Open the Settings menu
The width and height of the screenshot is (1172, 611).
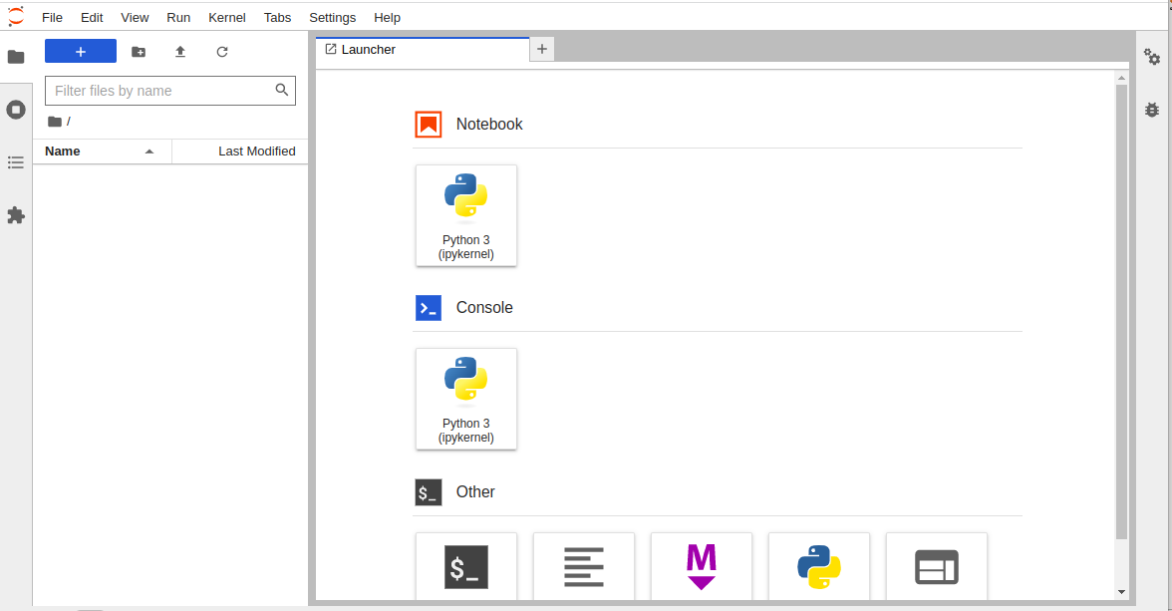pos(332,17)
